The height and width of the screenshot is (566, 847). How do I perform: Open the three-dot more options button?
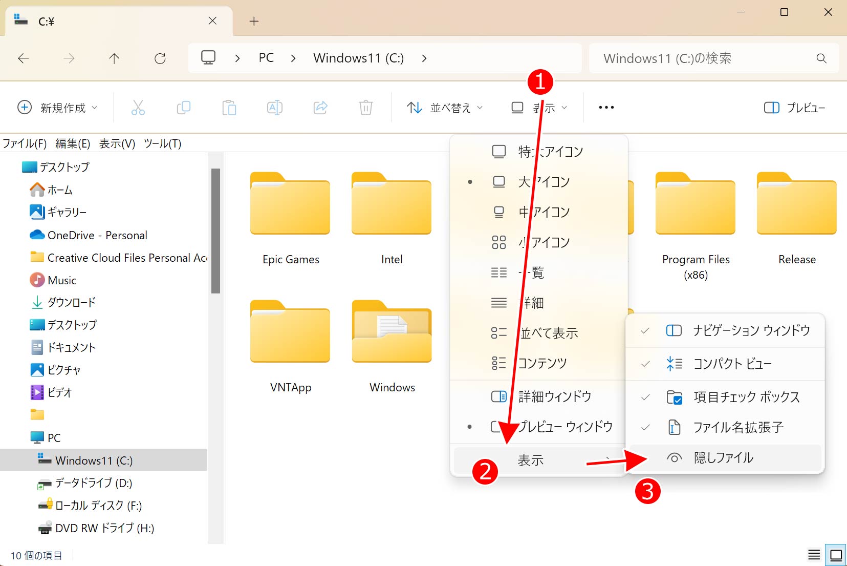(606, 108)
